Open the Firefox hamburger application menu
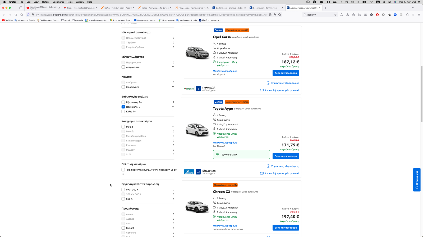The image size is (423, 237). point(419,15)
